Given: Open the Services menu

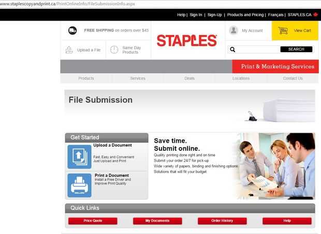Looking at the screenshot, I should point(138,78).
